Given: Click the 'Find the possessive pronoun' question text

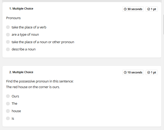Looking at the screenshot, I should point(40,81).
